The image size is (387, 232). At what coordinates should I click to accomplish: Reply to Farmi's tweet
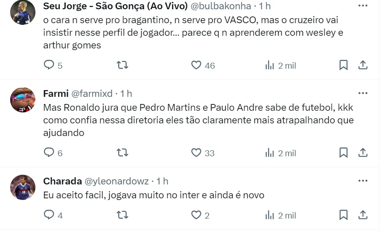[49, 152]
